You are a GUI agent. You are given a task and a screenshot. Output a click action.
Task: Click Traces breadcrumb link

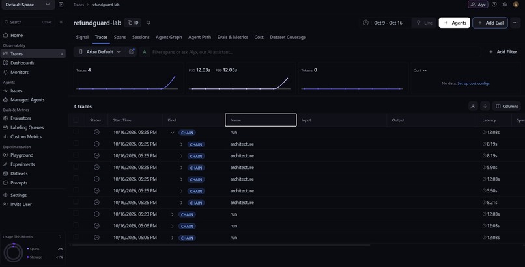pyautogui.click(x=79, y=5)
